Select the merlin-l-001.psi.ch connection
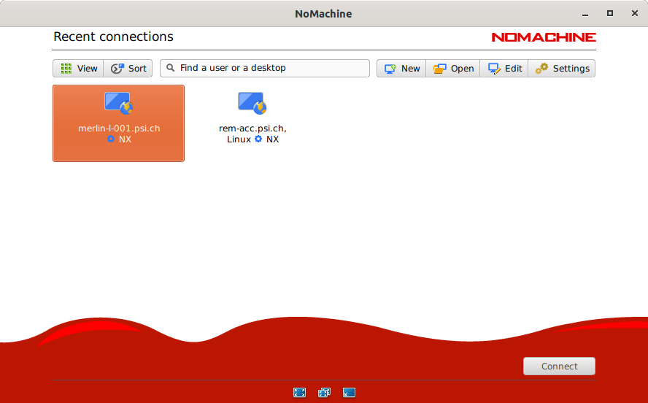The height and width of the screenshot is (403, 648). pos(118,123)
